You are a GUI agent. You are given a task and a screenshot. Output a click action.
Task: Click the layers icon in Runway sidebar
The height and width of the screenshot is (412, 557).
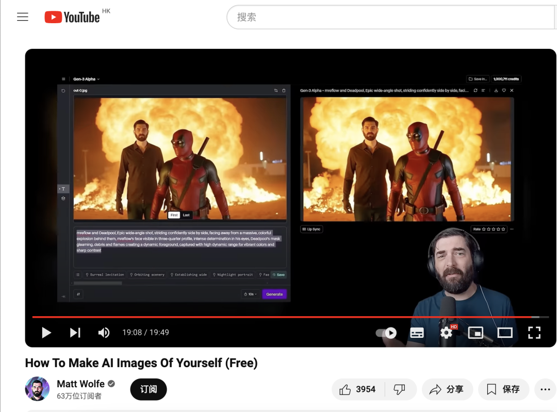click(63, 198)
